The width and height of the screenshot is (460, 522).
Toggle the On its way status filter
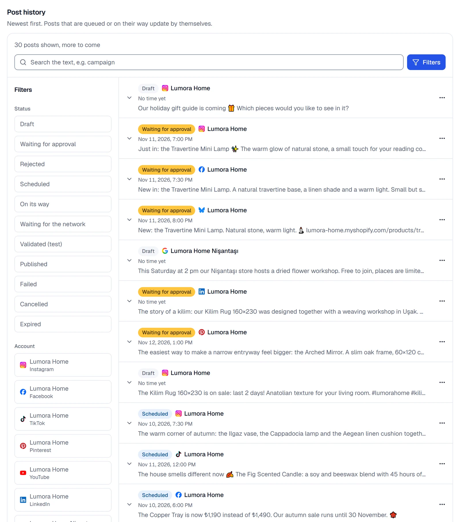click(63, 204)
